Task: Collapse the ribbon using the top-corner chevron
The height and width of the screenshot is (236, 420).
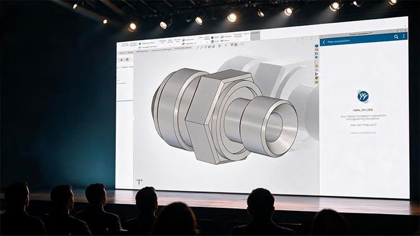Action: click(405, 26)
